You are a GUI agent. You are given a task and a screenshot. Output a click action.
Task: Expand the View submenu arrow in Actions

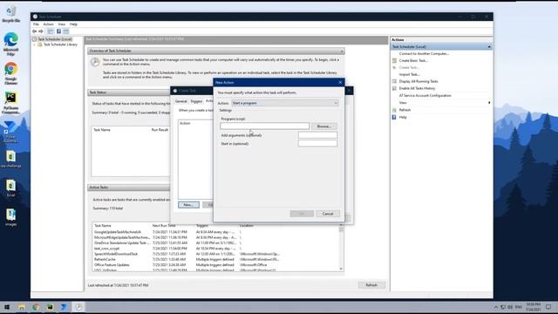[x=489, y=103]
